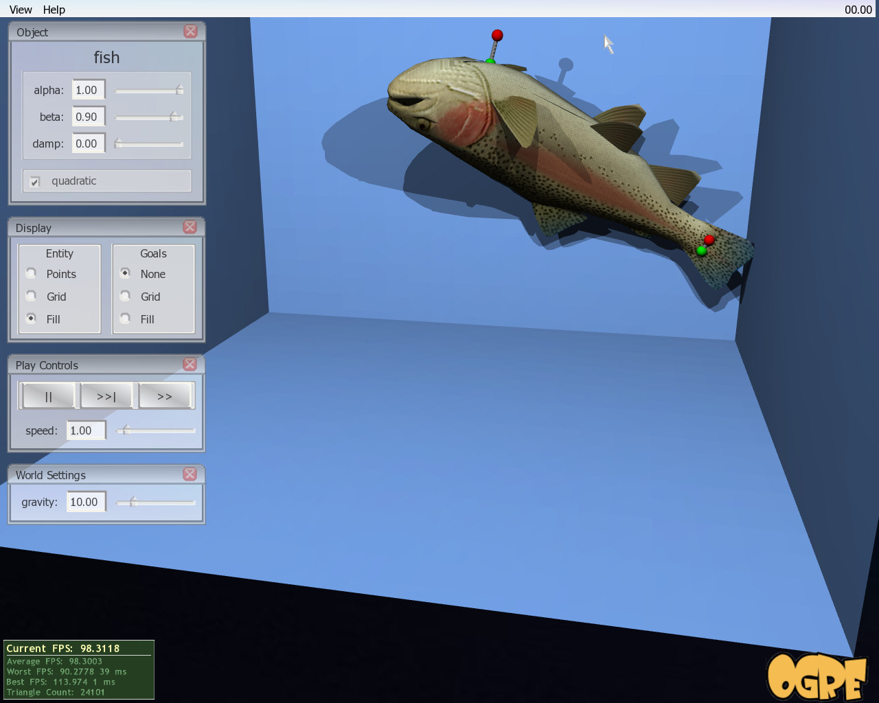
Task: Click the gravity slider handle
Action: click(x=133, y=503)
